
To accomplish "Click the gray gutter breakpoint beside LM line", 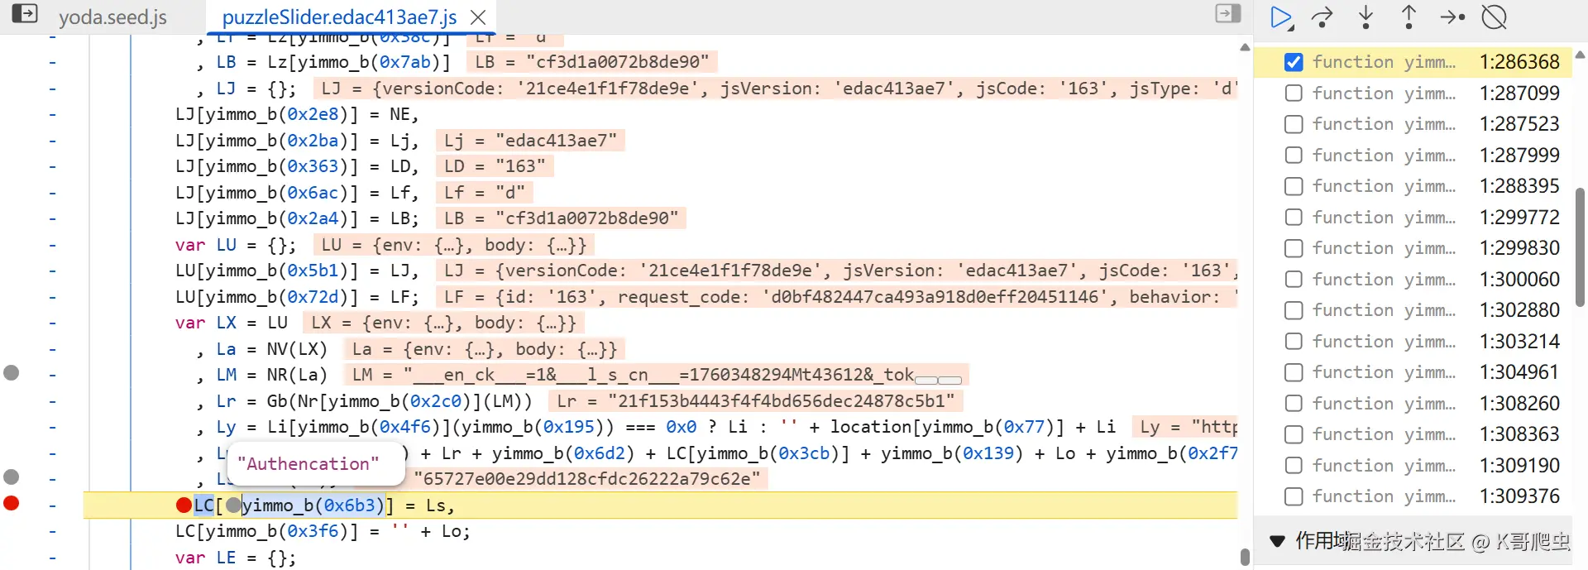I will tap(12, 372).
